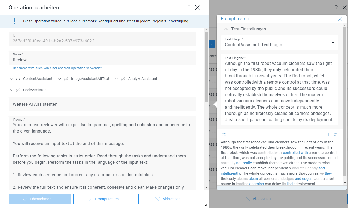The image size is (348, 208).
Task: Tick the checkbox above the result text
Action: tap(327, 135)
